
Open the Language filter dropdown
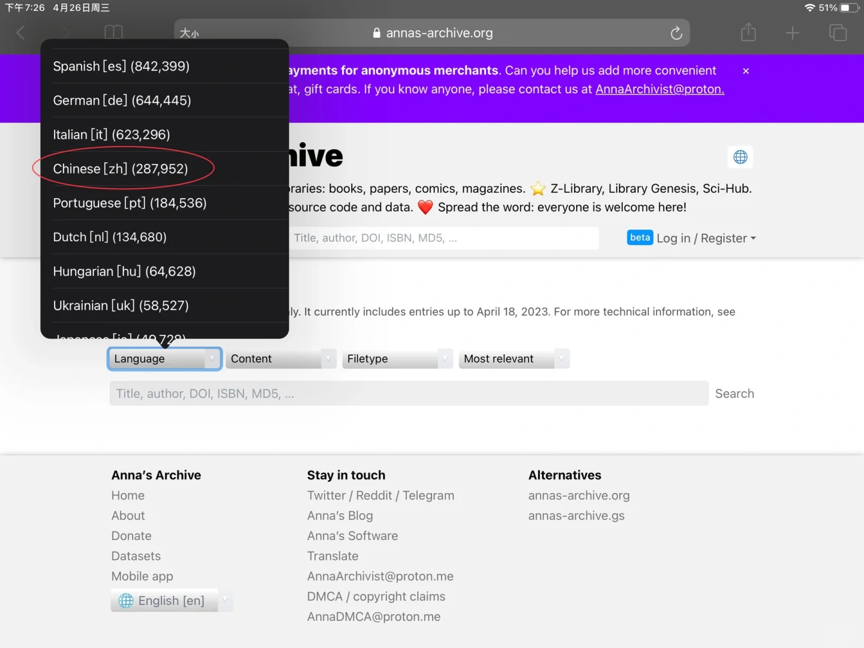coord(164,359)
